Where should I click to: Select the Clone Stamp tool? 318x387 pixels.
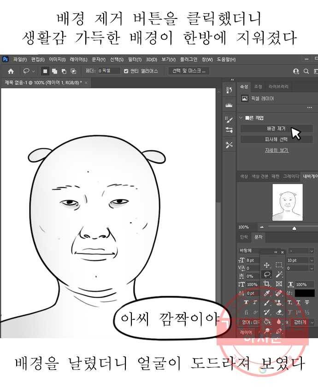[x=279, y=303]
